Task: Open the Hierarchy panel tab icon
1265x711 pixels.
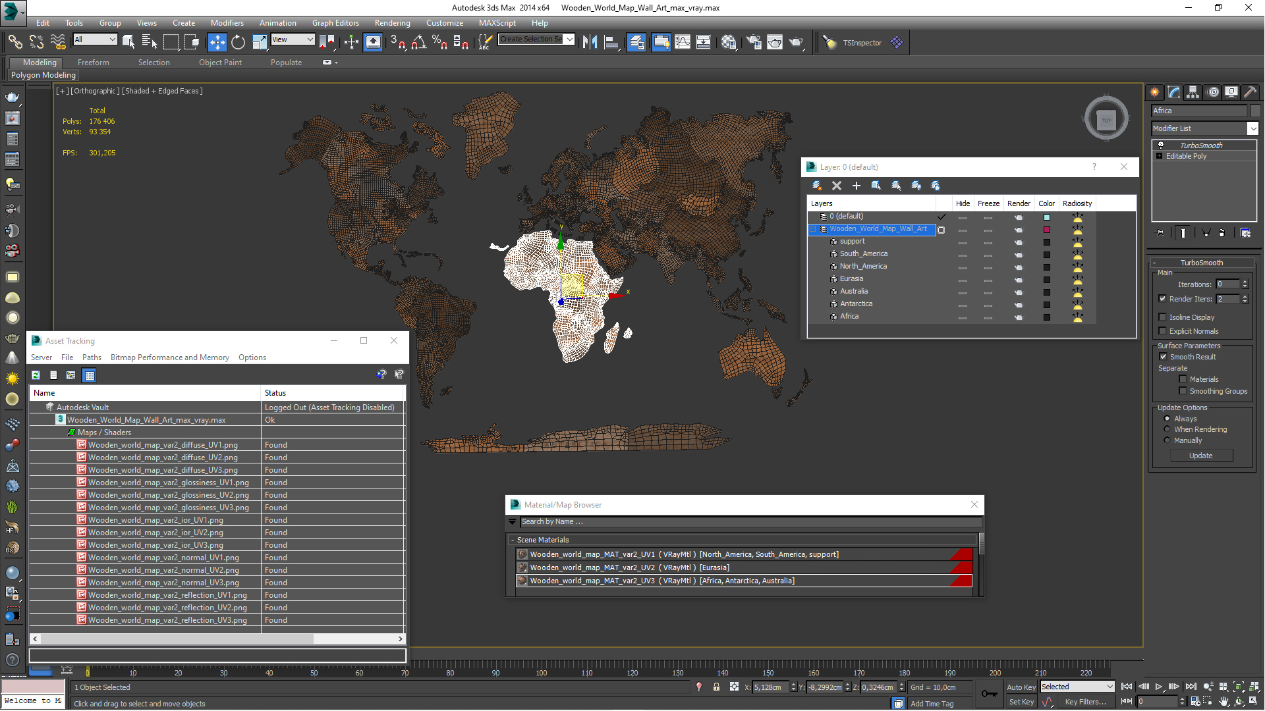Action: tap(1193, 92)
